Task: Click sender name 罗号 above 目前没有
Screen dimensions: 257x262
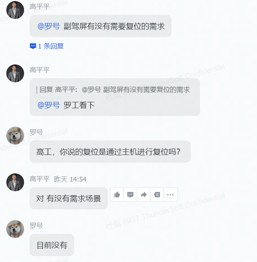Action: pyautogui.click(x=36, y=226)
